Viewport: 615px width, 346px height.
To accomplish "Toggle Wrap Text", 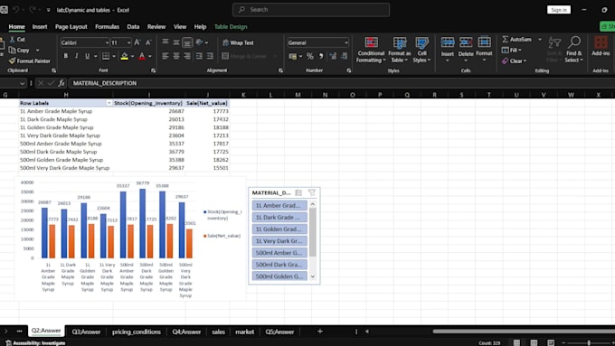I will tap(238, 42).
